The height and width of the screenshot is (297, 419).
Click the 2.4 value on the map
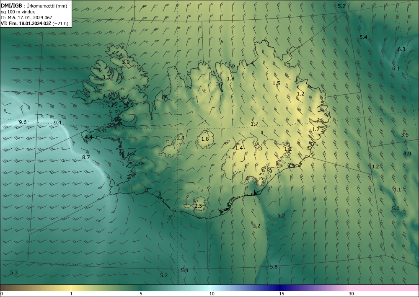(x=181, y=138)
